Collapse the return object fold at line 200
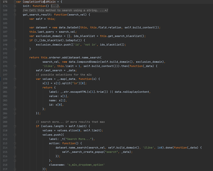Viewport: 213px width, 171px height. click(15, 88)
